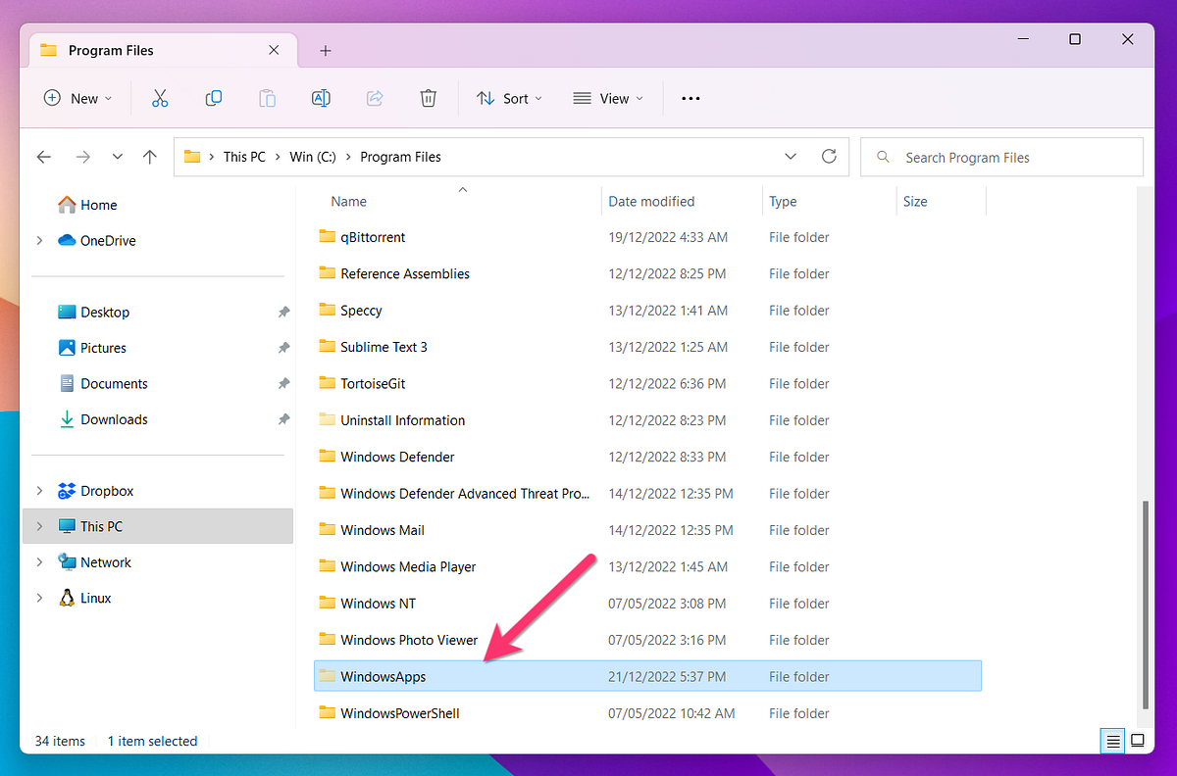Go to Home from the sidebar
This screenshot has height=776, width=1177.
95,204
